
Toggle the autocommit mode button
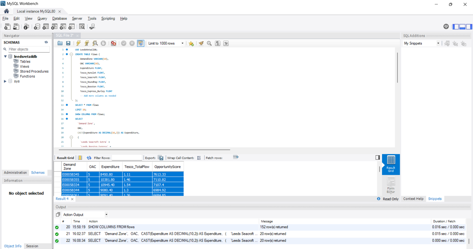pyautogui.click(x=140, y=43)
